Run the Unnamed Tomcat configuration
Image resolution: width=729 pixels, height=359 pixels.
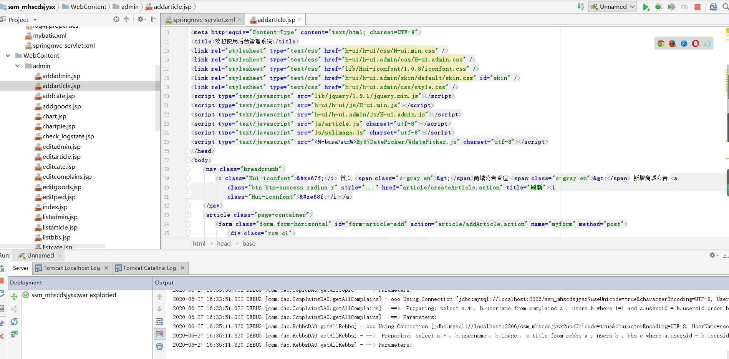click(x=646, y=7)
